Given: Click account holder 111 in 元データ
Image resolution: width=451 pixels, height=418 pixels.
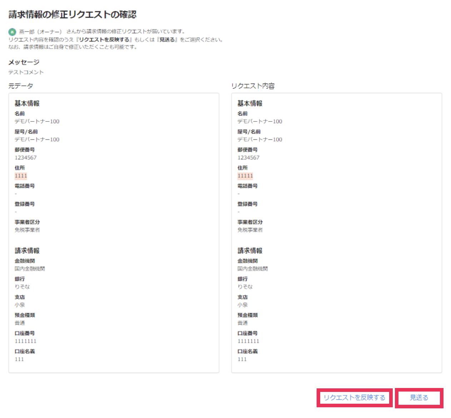Looking at the screenshot, I should pyautogui.click(x=19, y=359).
